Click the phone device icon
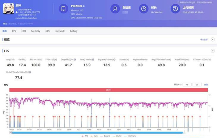 tap(63, 9)
